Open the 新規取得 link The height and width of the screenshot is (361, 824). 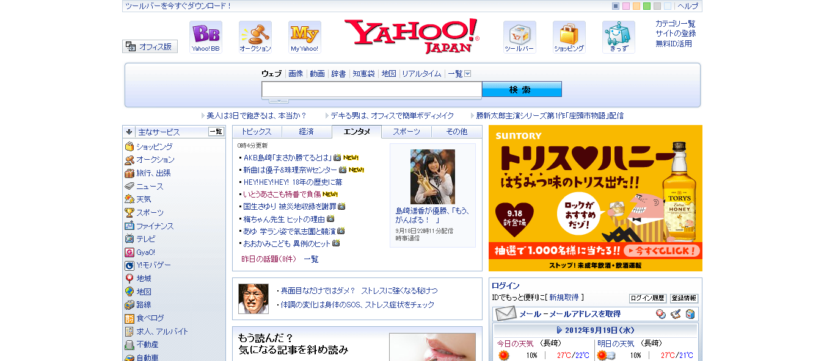coord(564,298)
